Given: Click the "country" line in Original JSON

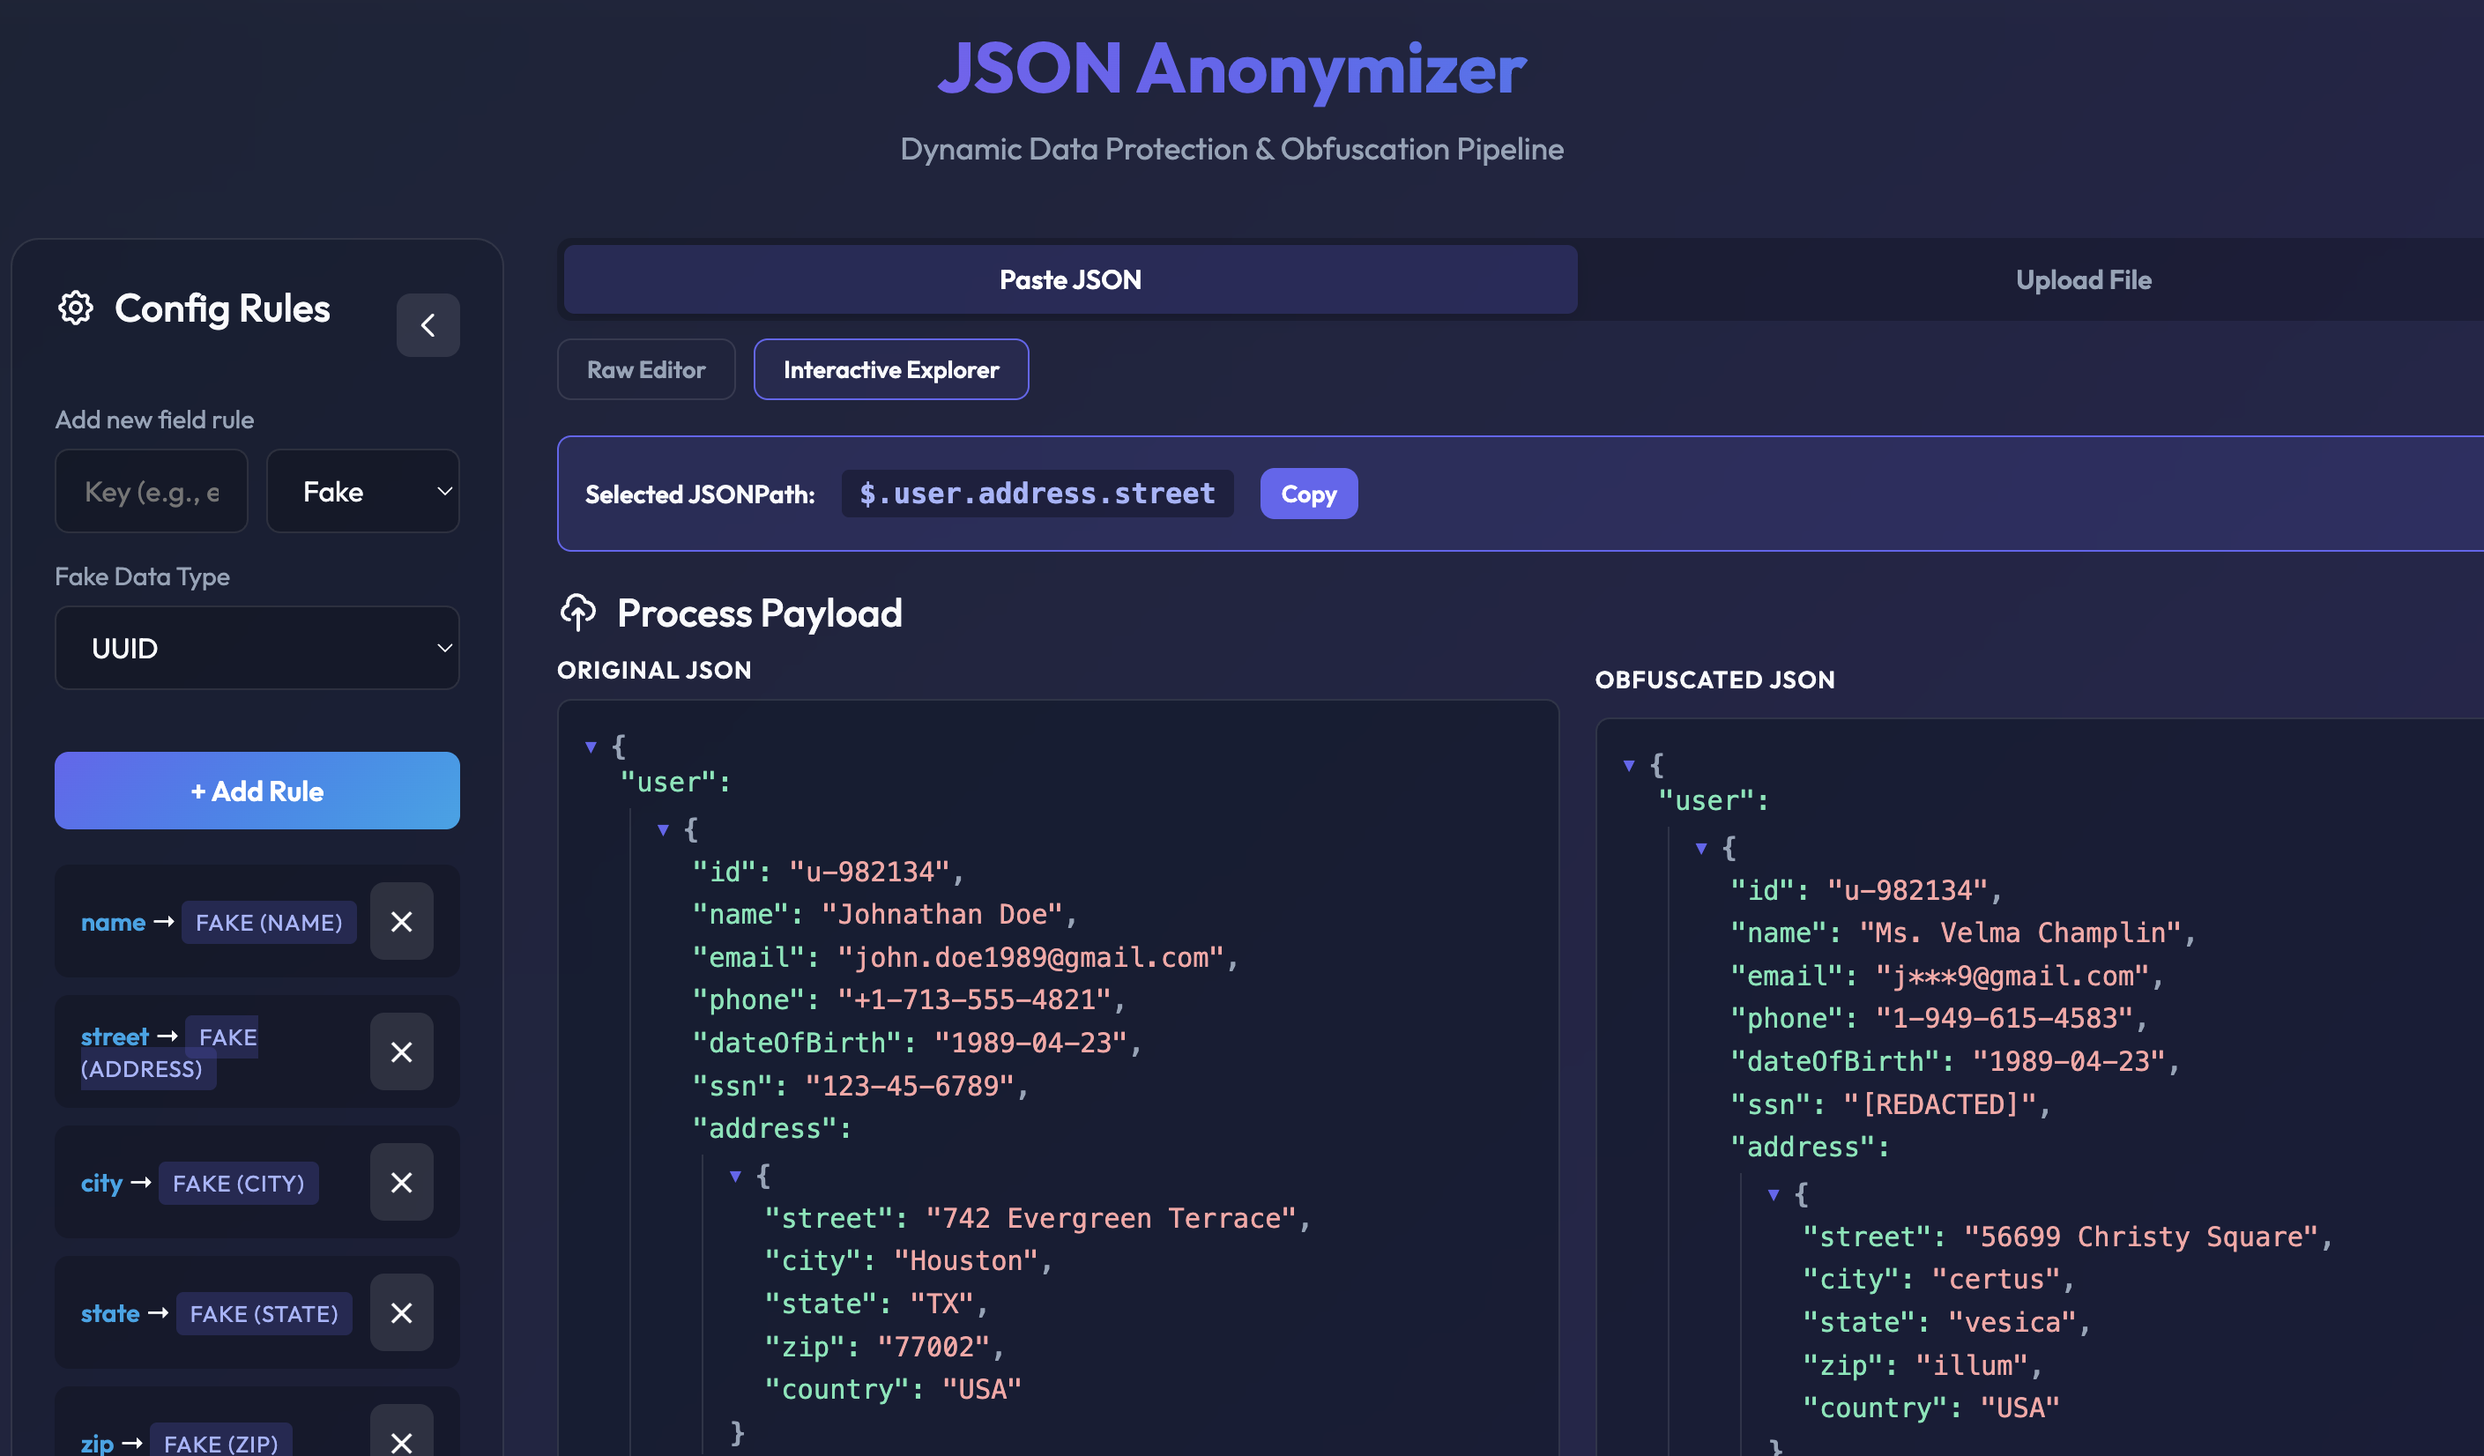Looking at the screenshot, I should [893, 1390].
